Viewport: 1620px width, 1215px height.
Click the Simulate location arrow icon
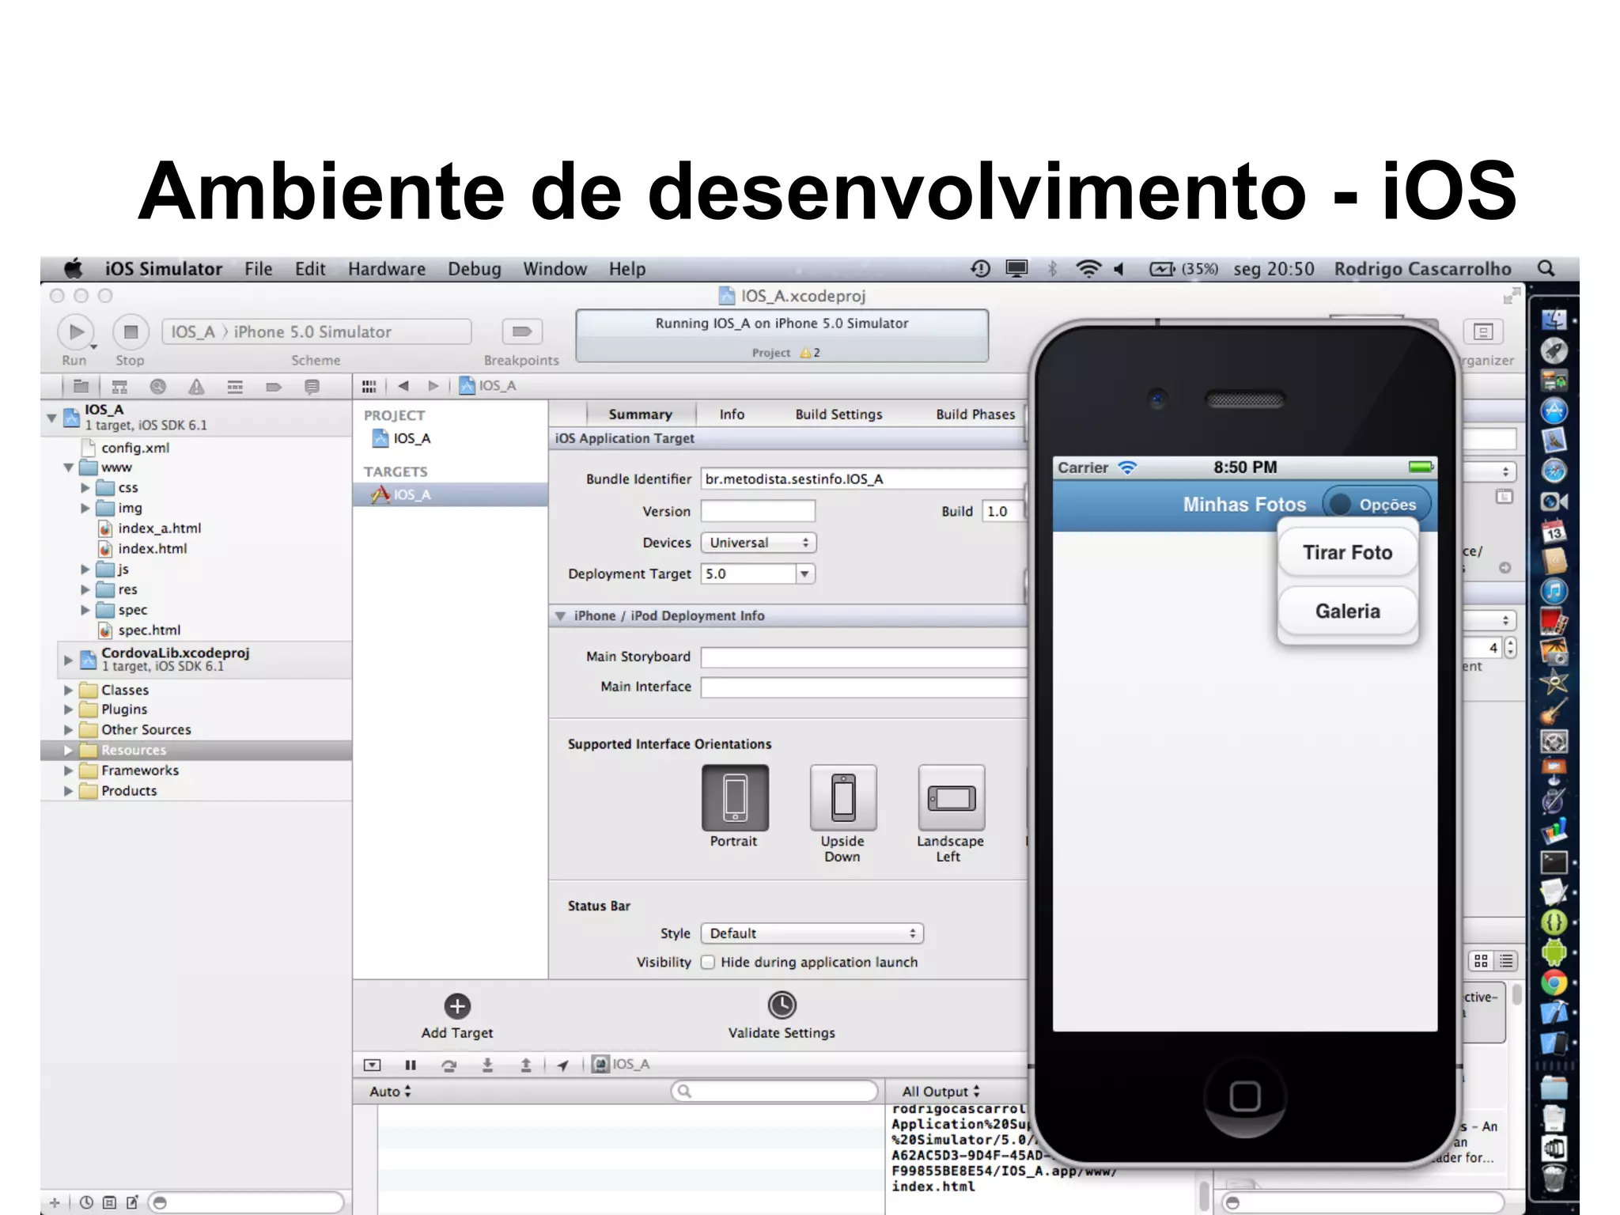tap(562, 1065)
